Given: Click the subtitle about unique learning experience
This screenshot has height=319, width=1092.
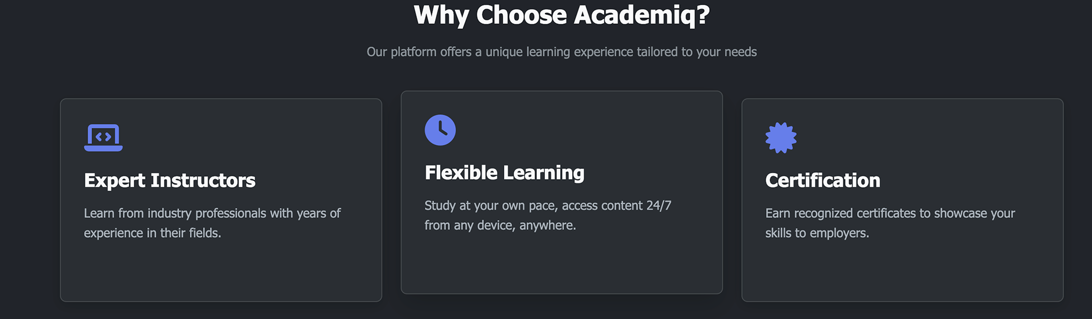Looking at the screenshot, I should point(561,52).
